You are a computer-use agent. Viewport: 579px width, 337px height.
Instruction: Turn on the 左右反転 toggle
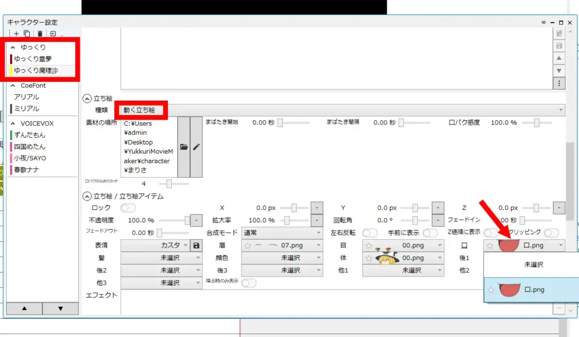click(370, 232)
